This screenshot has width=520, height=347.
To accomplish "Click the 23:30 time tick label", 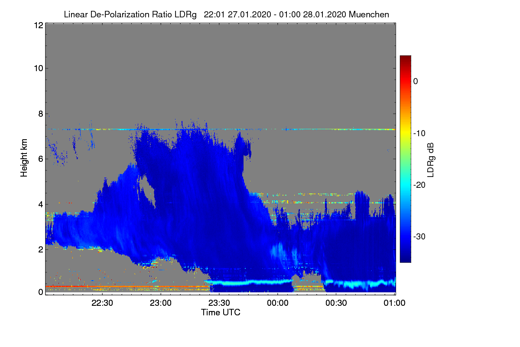I will [x=219, y=303].
